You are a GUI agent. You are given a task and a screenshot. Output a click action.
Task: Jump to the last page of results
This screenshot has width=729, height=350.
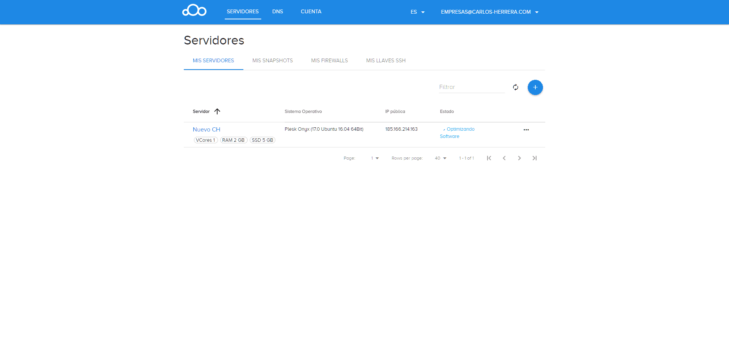(x=535, y=158)
